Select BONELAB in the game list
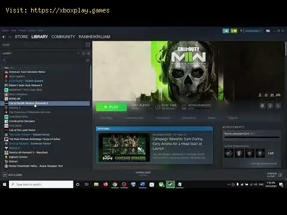The height and width of the screenshot is (215, 287). (x=14, y=99)
